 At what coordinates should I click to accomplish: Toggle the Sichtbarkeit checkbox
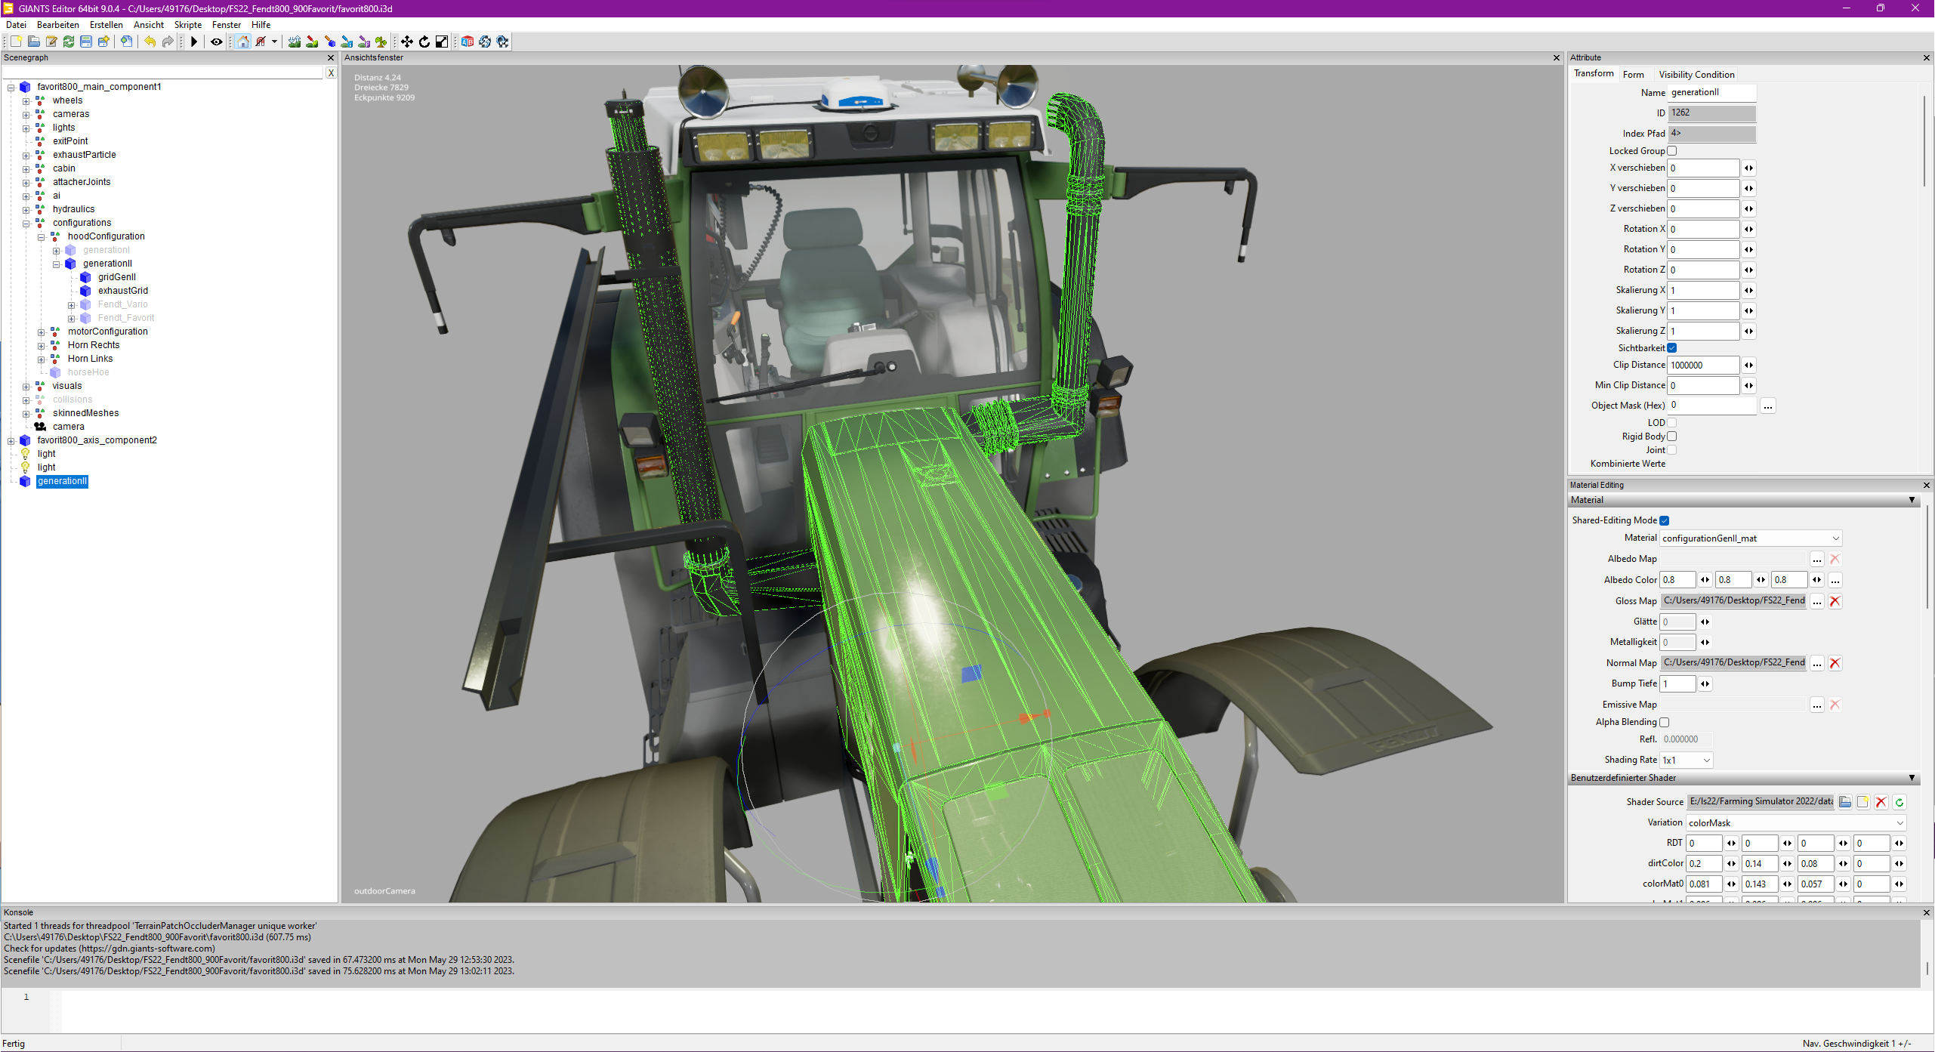click(1672, 348)
